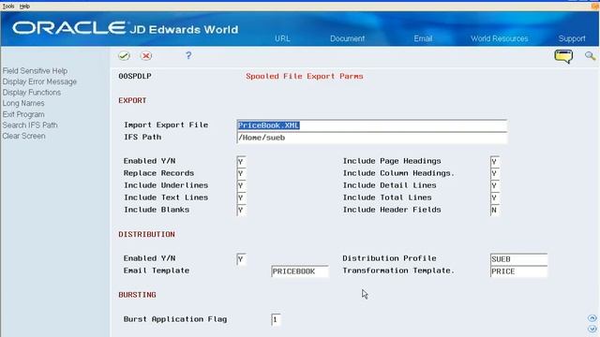
Task: Open the URL header tab
Action: [x=282, y=38]
